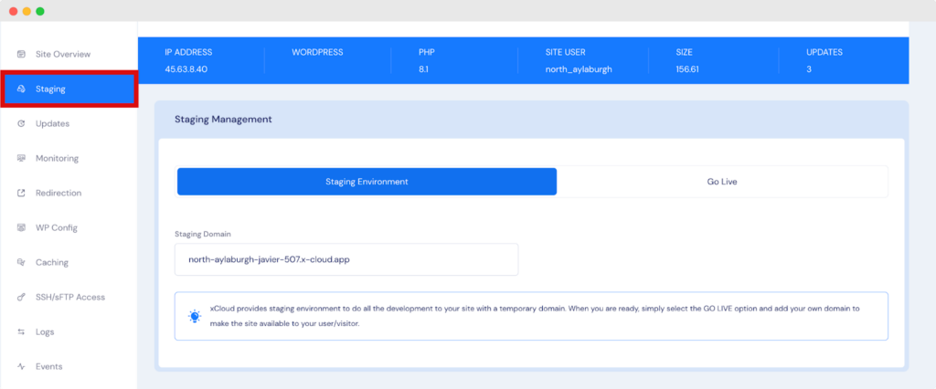Image resolution: width=936 pixels, height=389 pixels.
Task: Click the lightbulb info icon in the notice
Action: point(194,316)
